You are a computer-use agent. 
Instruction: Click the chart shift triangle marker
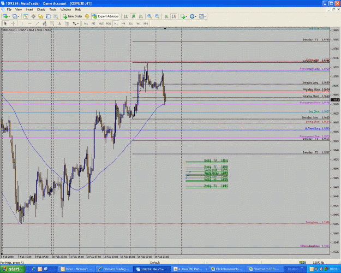[x=165, y=28]
